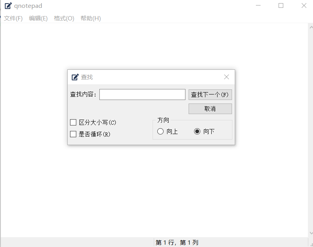
Task: Select the 向下 direction radio button
Action: (x=197, y=132)
